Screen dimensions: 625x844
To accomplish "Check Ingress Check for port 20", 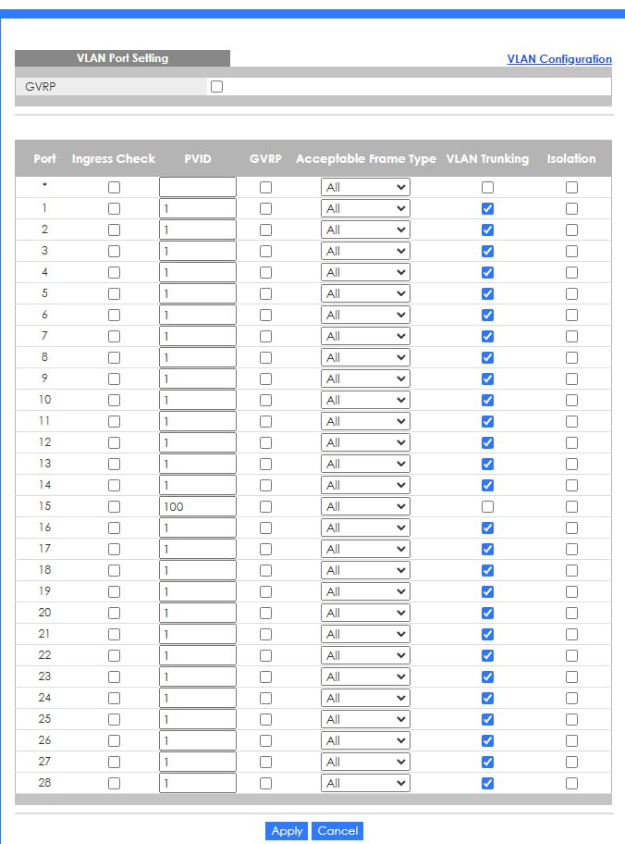I will click(114, 613).
